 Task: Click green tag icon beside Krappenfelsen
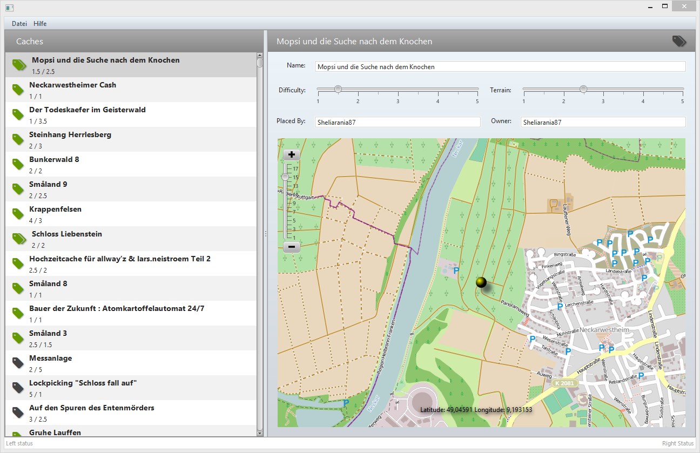[18, 214]
